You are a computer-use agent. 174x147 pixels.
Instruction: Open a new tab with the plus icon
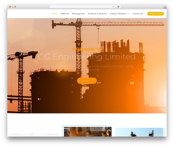(x=165, y=8)
